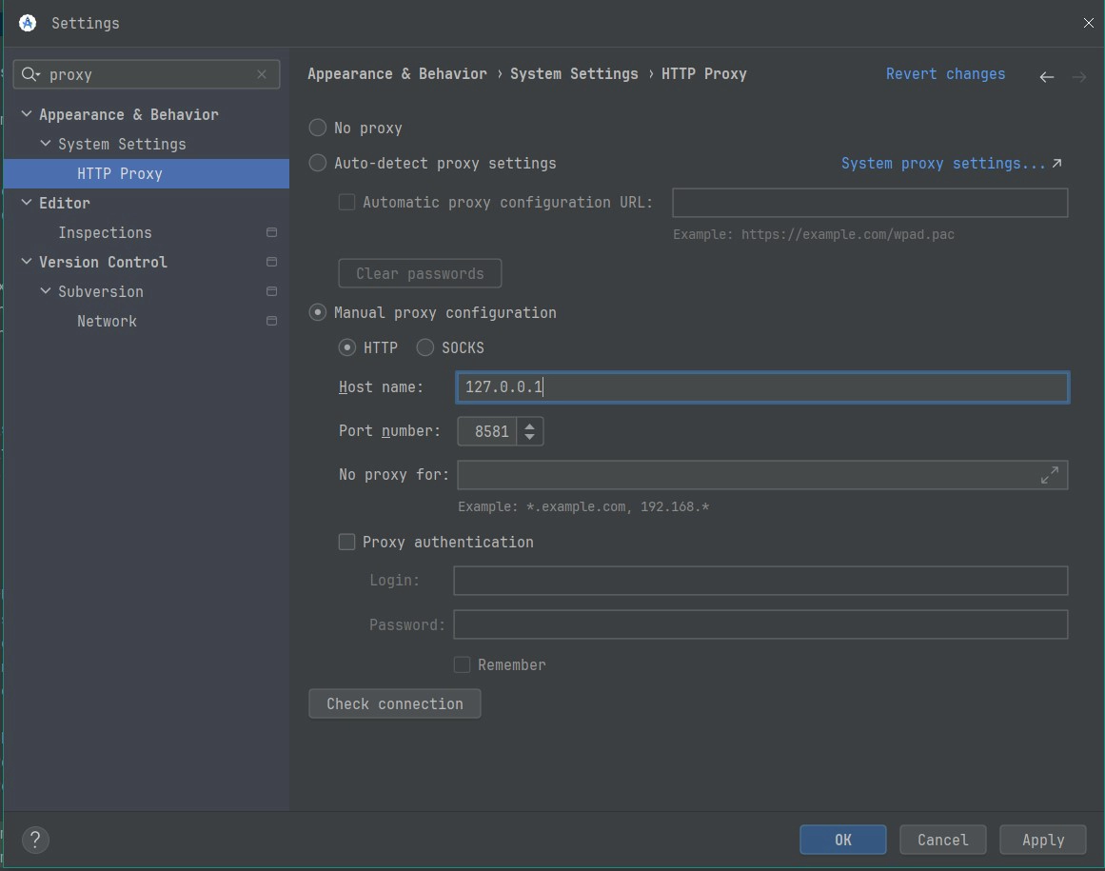Click the search magnifier icon in settings search
The height and width of the screenshot is (871, 1105).
[x=30, y=74]
